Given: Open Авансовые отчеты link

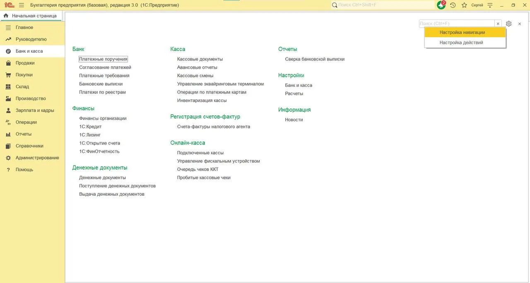Looking at the screenshot, I should [197, 67].
